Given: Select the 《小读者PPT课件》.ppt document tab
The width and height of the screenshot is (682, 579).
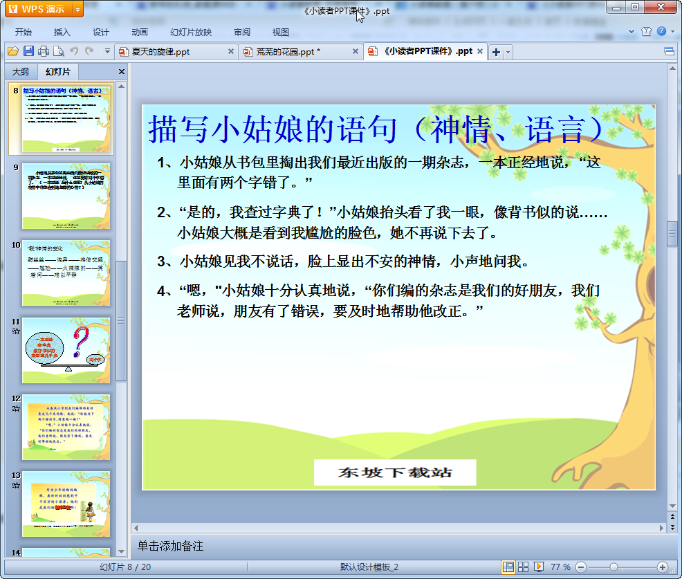Looking at the screenshot, I should click(425, 51).
